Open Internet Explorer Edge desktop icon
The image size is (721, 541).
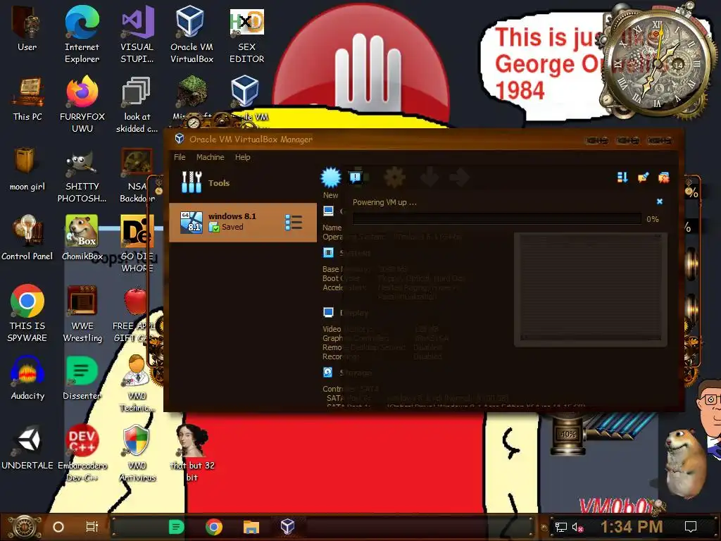click(82, 35)
